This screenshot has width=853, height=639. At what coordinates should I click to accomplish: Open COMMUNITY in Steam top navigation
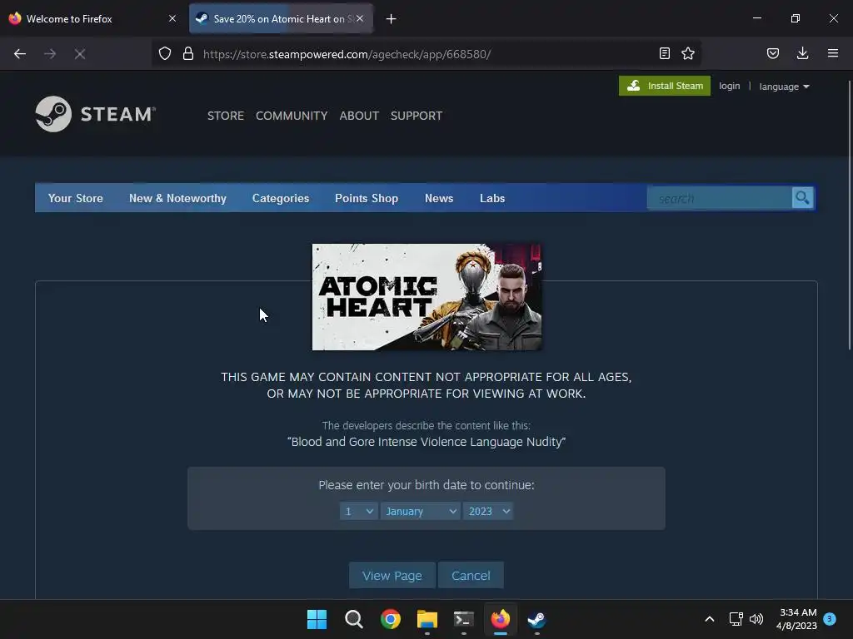pos(292,116)
